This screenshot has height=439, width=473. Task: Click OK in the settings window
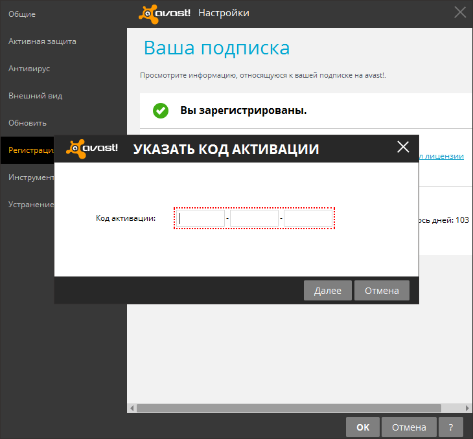point(363,427)
